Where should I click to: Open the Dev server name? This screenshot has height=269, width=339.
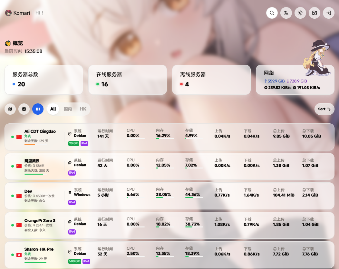(x=28, y=191)
